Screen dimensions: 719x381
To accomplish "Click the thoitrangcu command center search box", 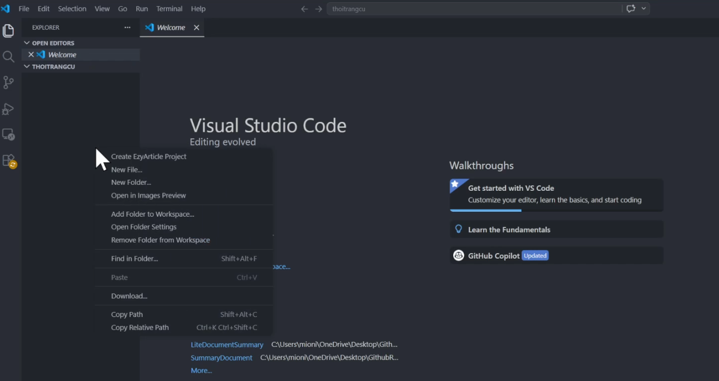I will click(x=474, y=9).
